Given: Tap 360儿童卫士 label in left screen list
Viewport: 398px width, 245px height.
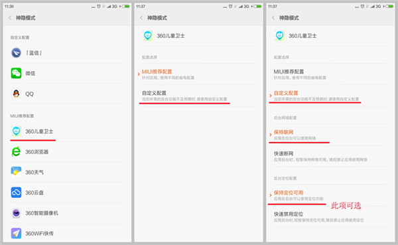Looking at the screenshot, I should [x=39, y=131].
